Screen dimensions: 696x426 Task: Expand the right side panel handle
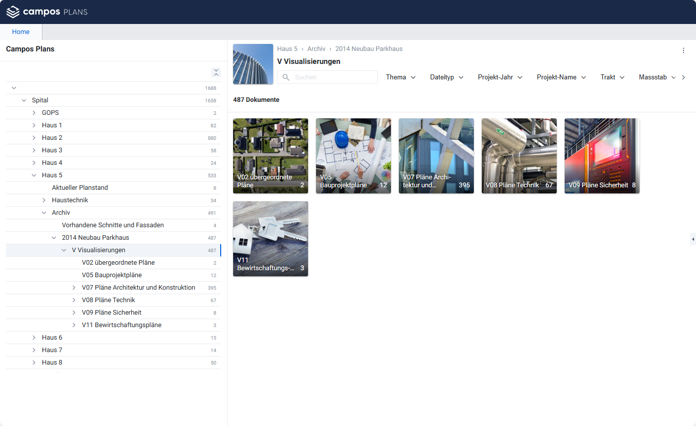693,239
